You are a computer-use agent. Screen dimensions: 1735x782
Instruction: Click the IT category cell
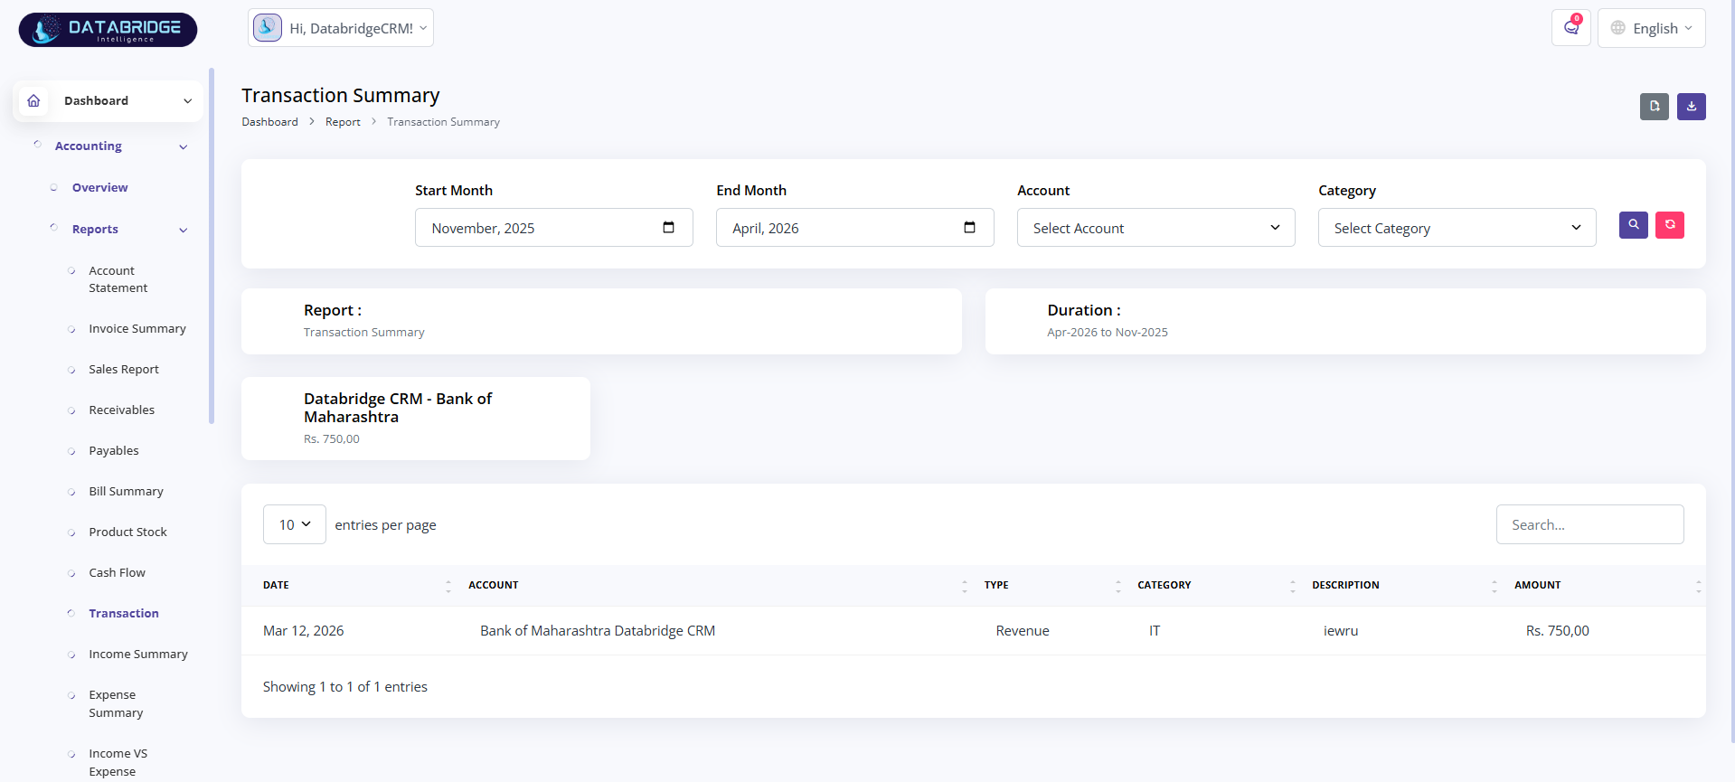click(x=1155, y=631)
